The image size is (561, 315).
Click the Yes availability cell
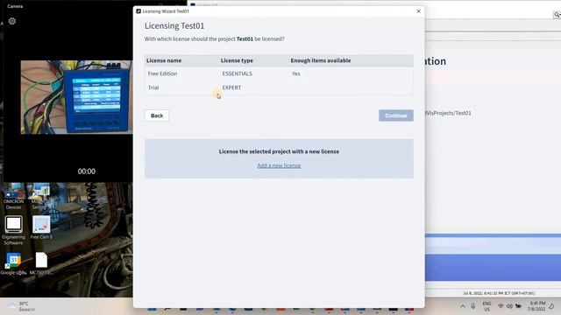click(x=296, y=73)
